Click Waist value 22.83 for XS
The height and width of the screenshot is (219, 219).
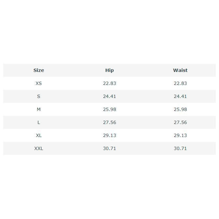[x=180, y=83]
